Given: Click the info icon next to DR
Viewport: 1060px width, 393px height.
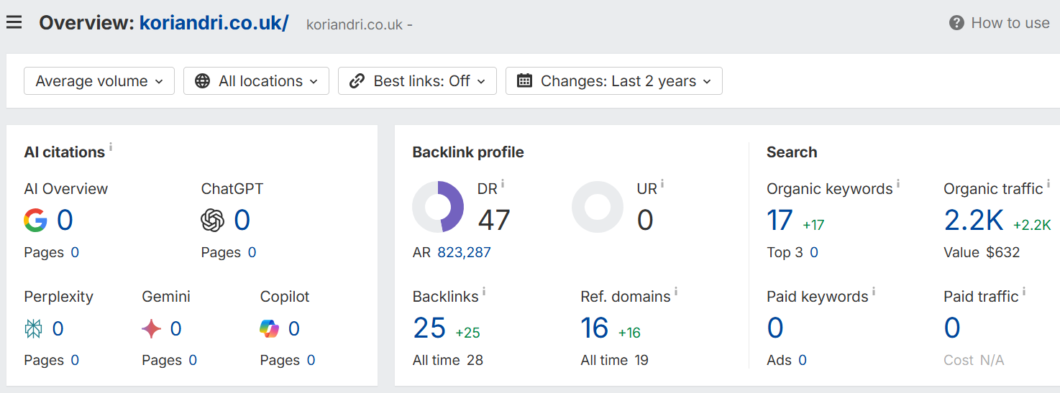Looking at the screenshot, I should [503, 185].
